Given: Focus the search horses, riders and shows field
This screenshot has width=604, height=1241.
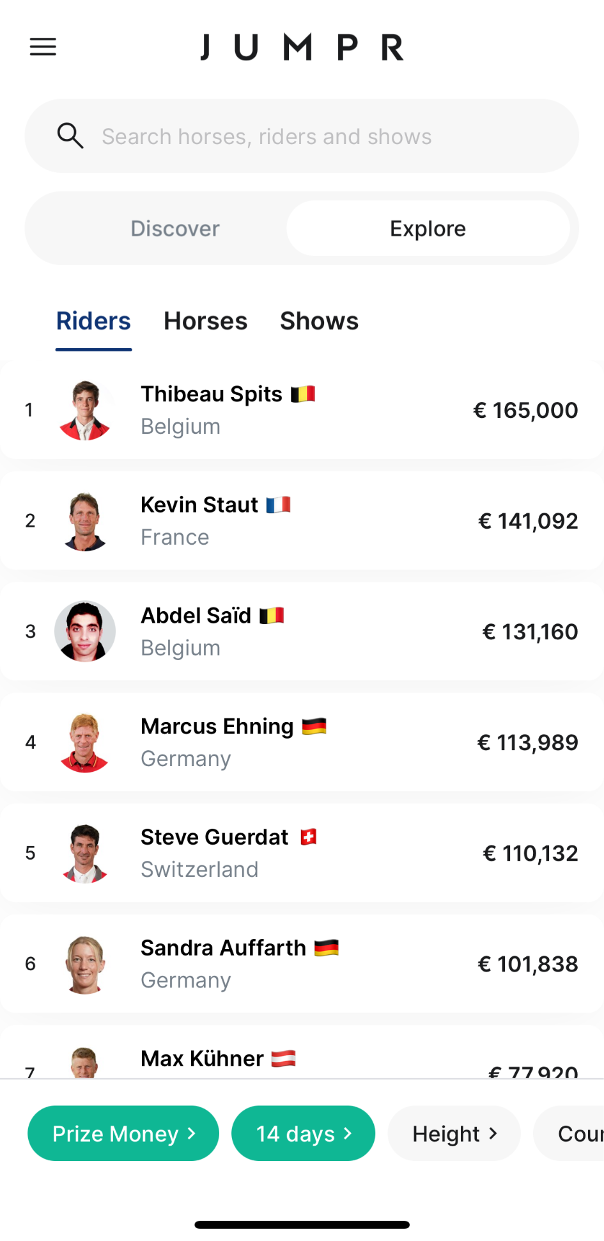Looking at the screenshot, I should [x=302, y=136].
